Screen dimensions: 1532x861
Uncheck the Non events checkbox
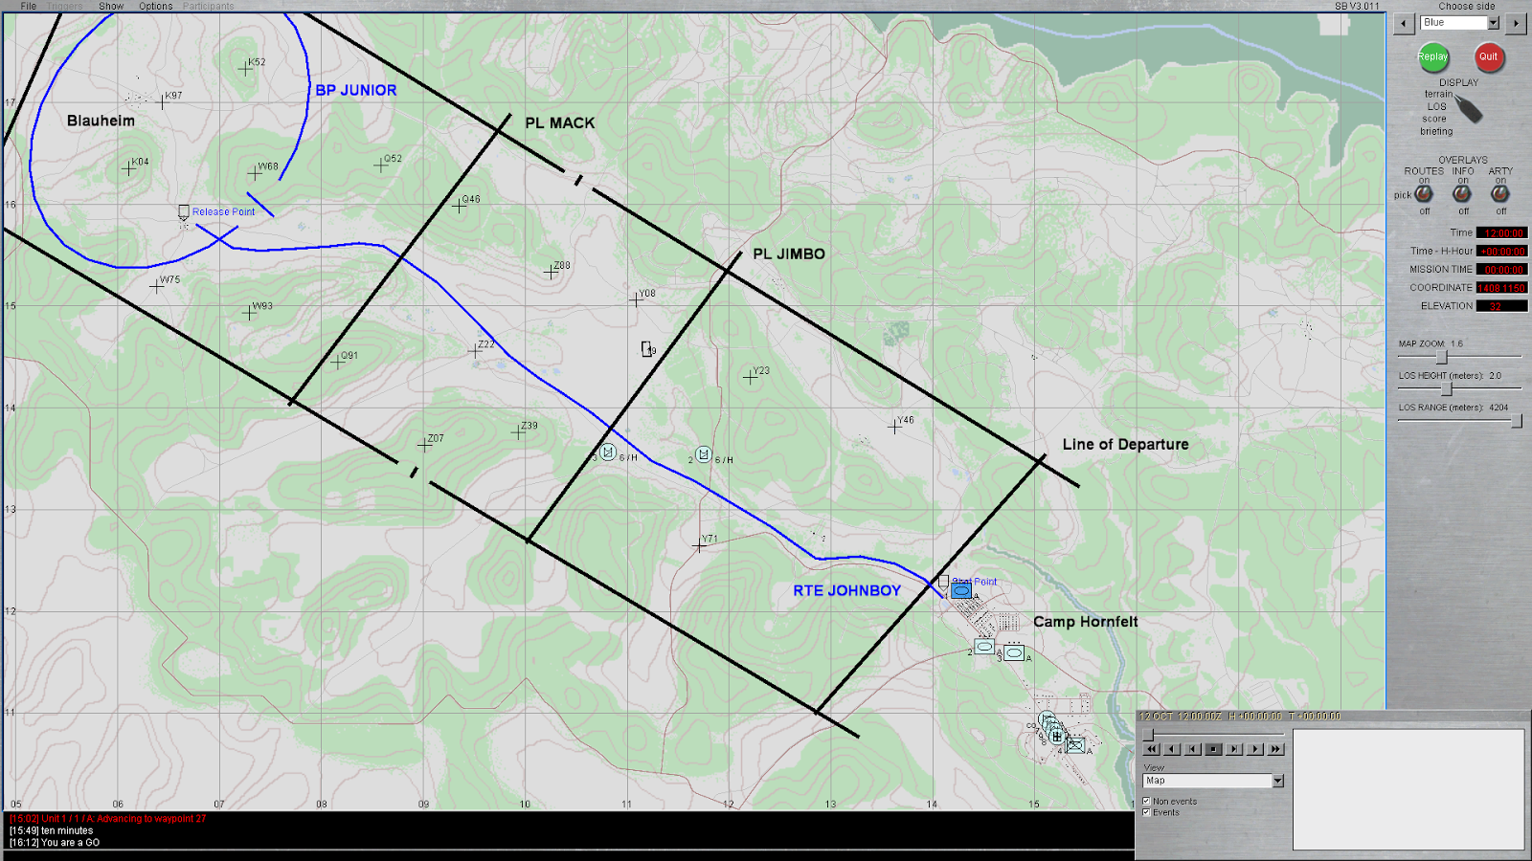point(1146,801)
